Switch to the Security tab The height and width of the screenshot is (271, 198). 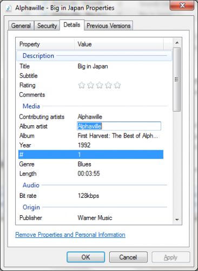47,25
